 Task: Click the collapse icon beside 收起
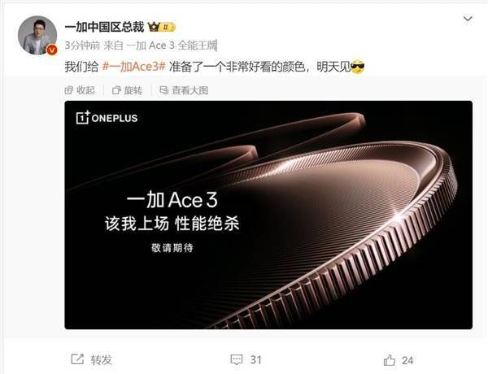pos(69,90)
